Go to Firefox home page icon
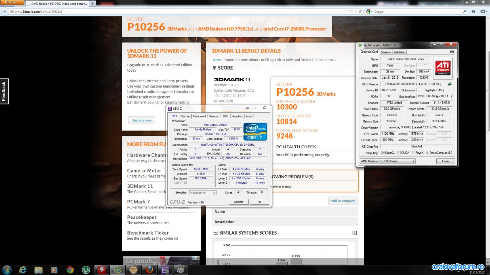 click(473, 12)
